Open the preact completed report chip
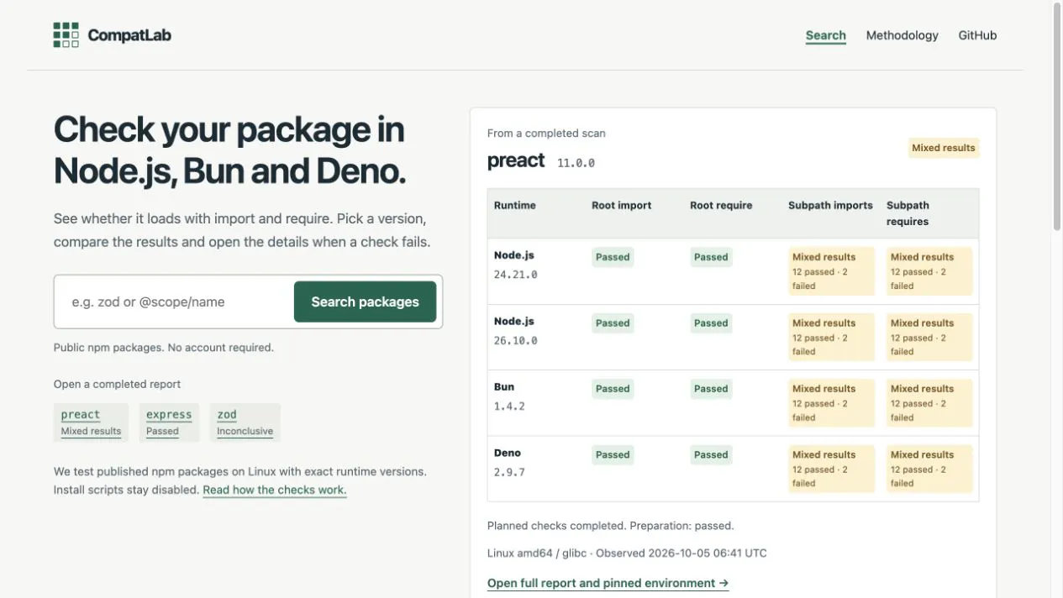The width and height of the screenshot is (1063, 598). pyautogui.click(x=91, y=422)
